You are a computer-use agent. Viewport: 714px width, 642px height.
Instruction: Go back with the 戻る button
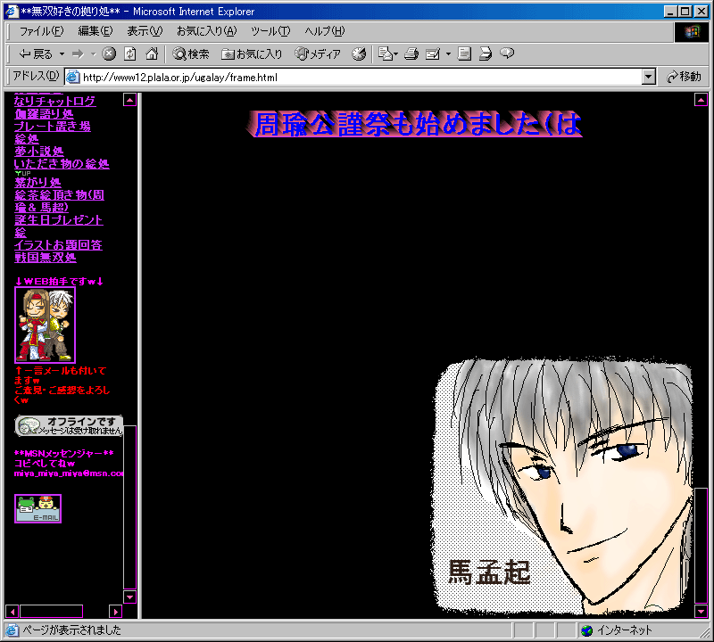[x=36, y=54]
